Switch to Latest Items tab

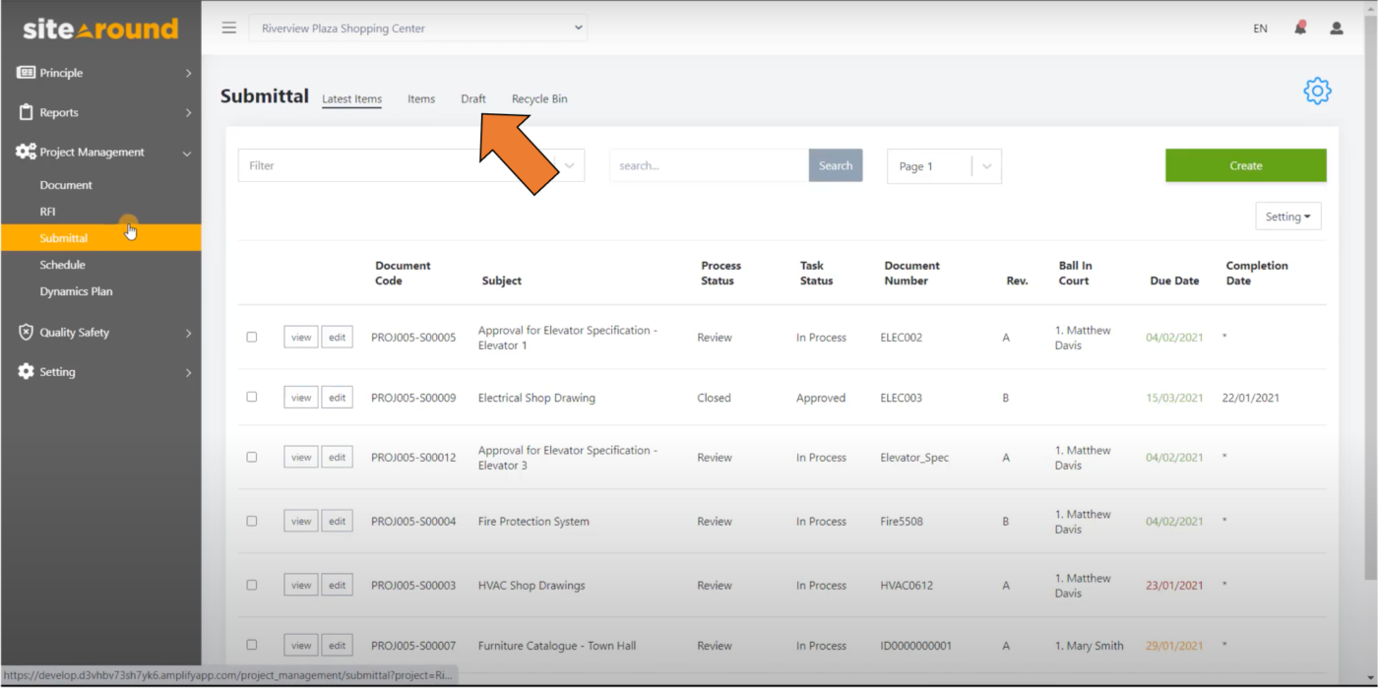pos(351,98)
